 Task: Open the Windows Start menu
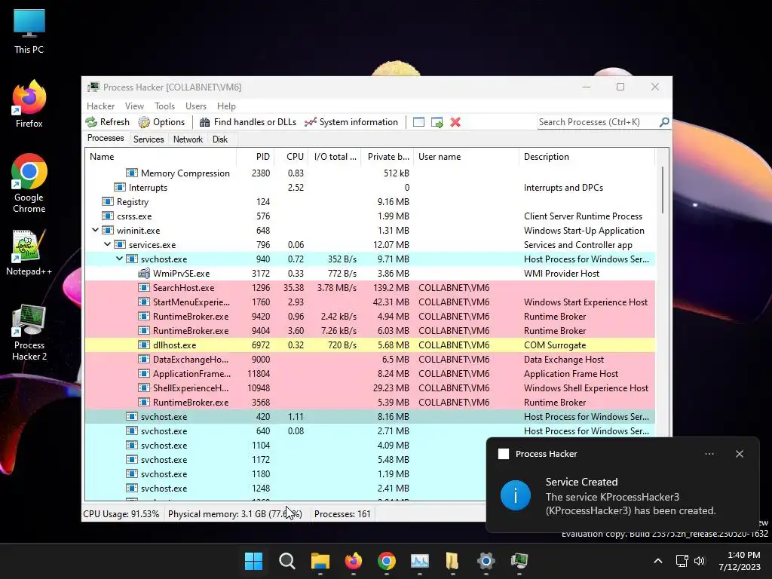point(253,561)
